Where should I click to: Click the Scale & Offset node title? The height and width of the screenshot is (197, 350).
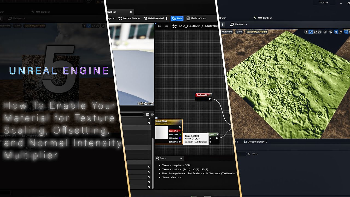pyautogui.click(x=161, y=121)
